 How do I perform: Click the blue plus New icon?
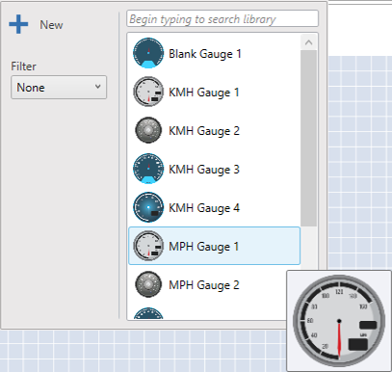(x=18, y=24)
